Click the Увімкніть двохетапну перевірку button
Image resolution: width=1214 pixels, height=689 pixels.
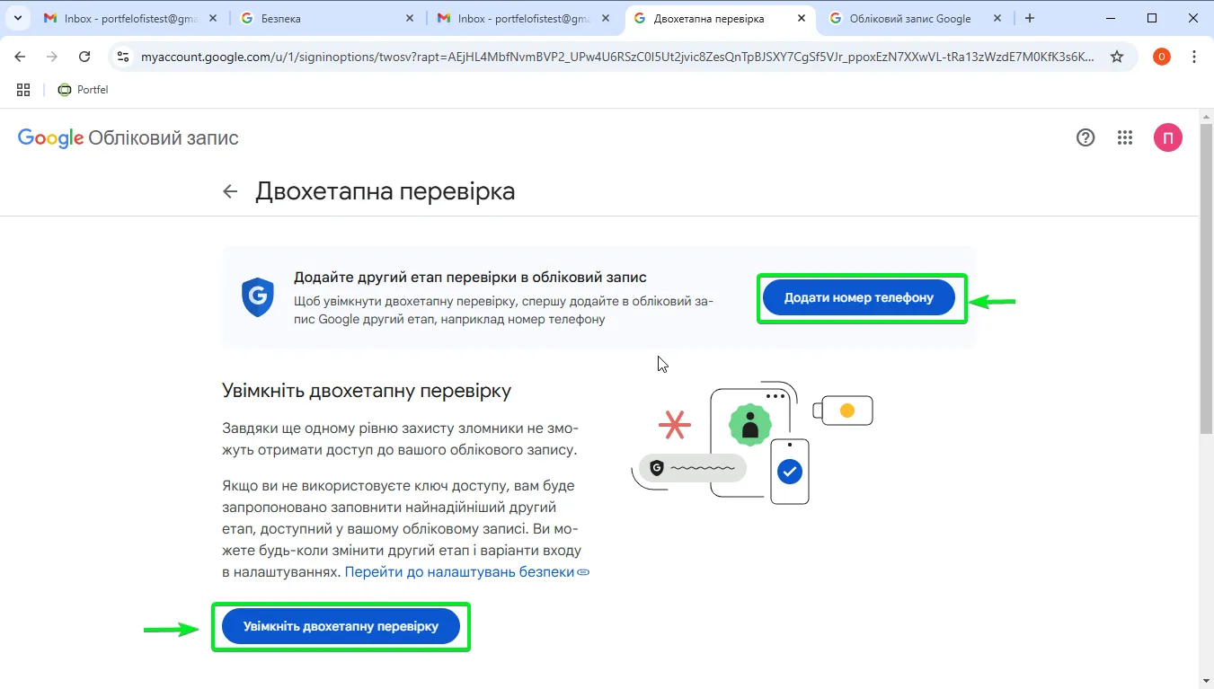coord(341,626)
